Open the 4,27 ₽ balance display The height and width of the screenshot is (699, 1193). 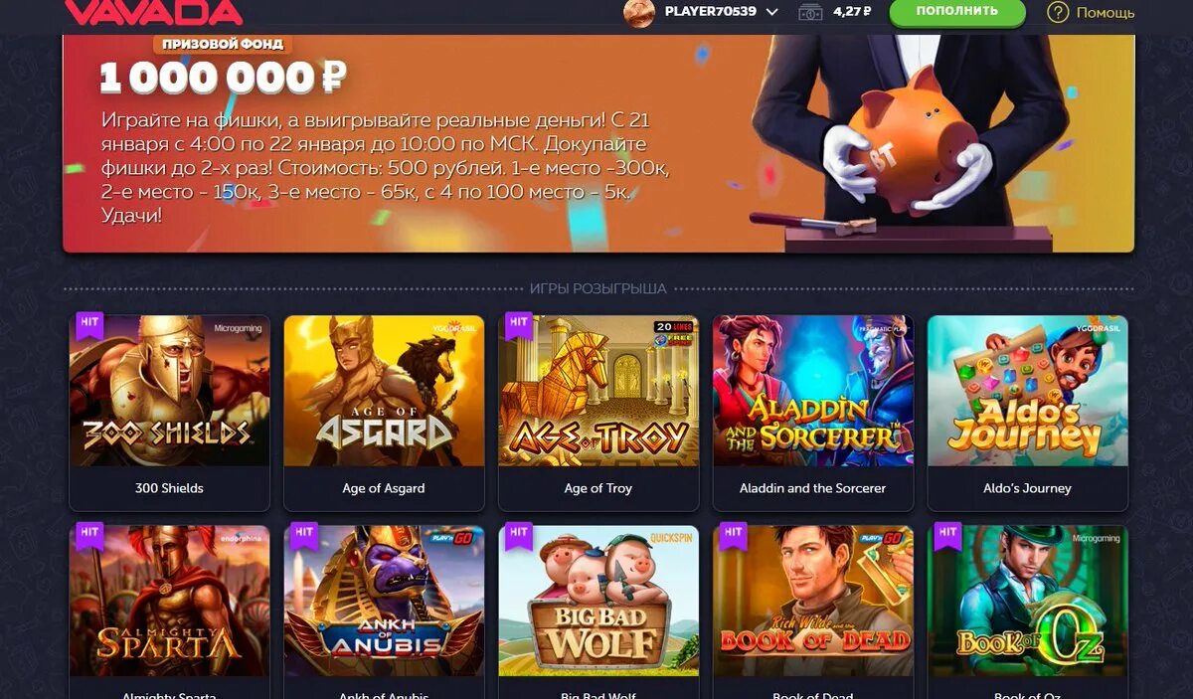(x=852, y=12)
